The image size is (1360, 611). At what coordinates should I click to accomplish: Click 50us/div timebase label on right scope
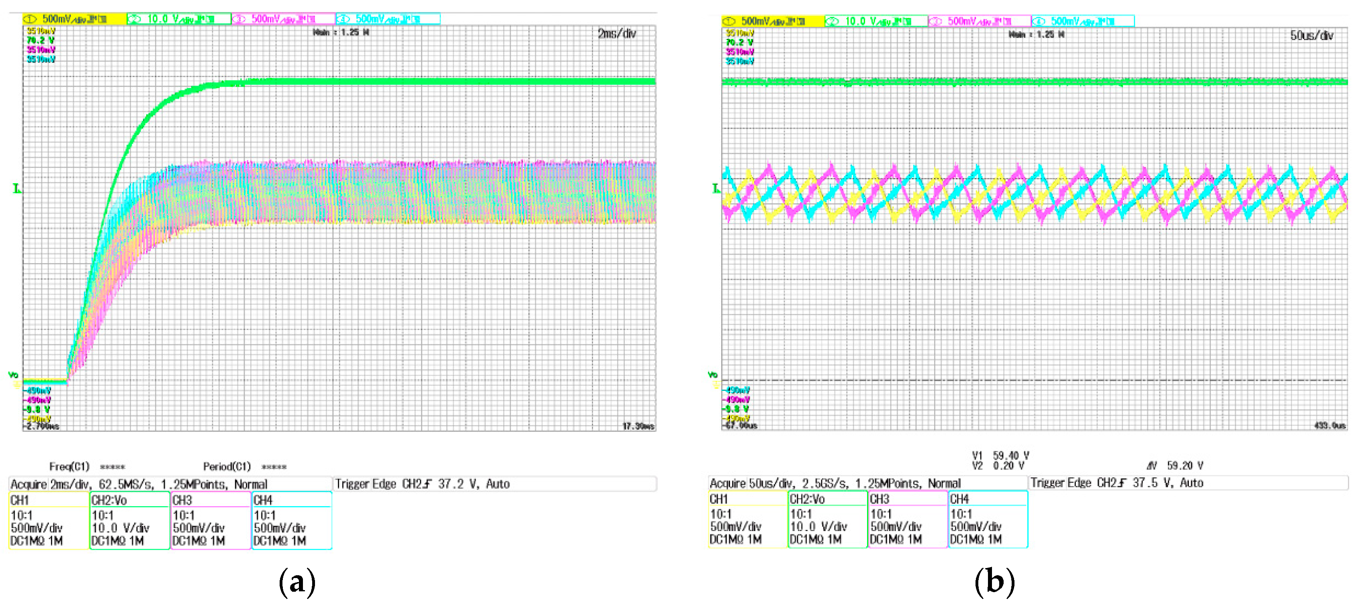[1311, 36]
